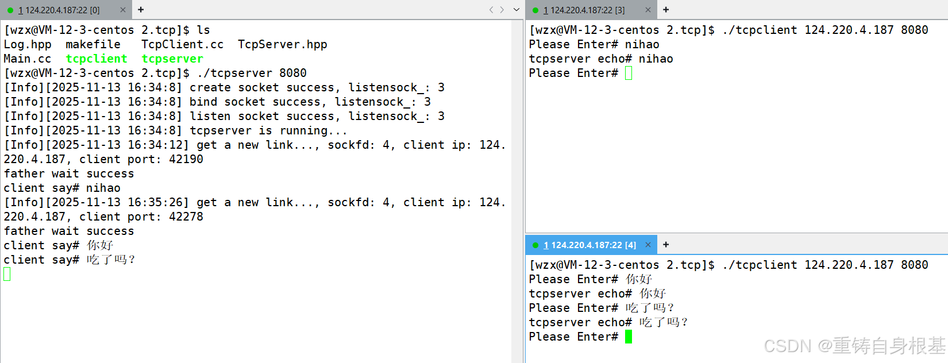
Task: Click the tcpserver filename in ls output
Action: click(x=172, y=59)
